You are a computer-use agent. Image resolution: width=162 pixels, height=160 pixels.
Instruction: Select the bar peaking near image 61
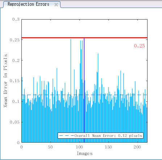point(57,105)
